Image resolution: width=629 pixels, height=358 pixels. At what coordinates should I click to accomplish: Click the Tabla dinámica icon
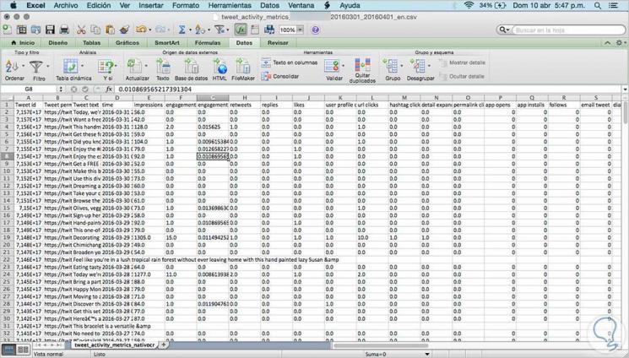coord(71,66)
